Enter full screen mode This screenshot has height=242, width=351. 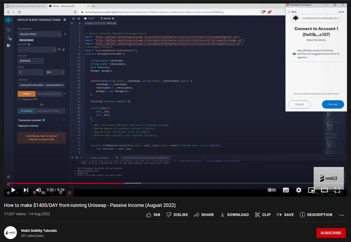coord(337,190)
